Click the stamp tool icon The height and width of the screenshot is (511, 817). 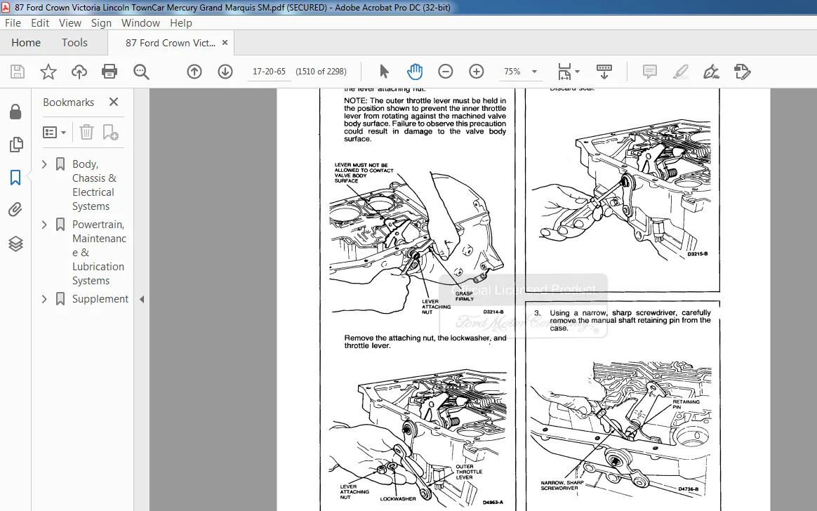tap(742, 72)
